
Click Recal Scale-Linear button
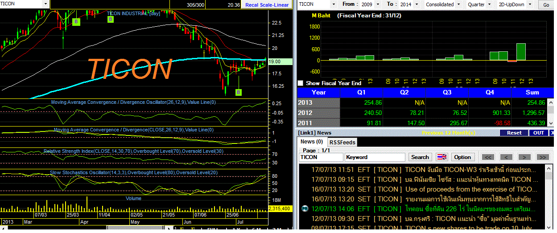point(268,5)
